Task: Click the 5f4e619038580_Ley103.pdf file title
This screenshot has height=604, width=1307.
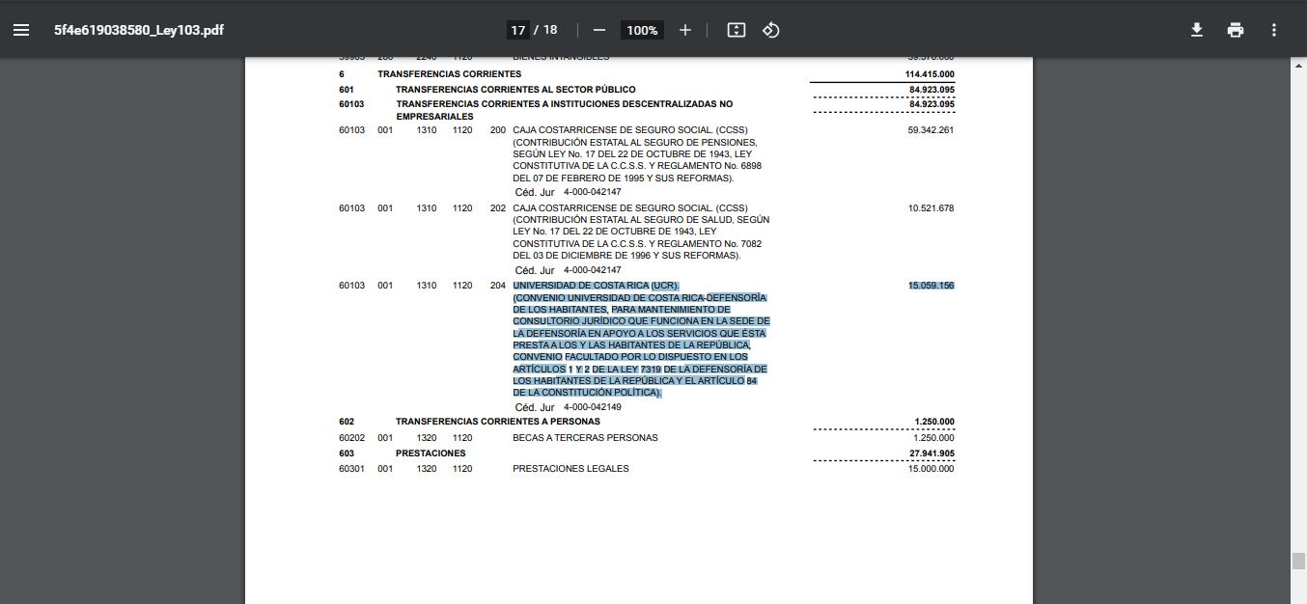Action: pyautogui.click(x=139, y=30)
